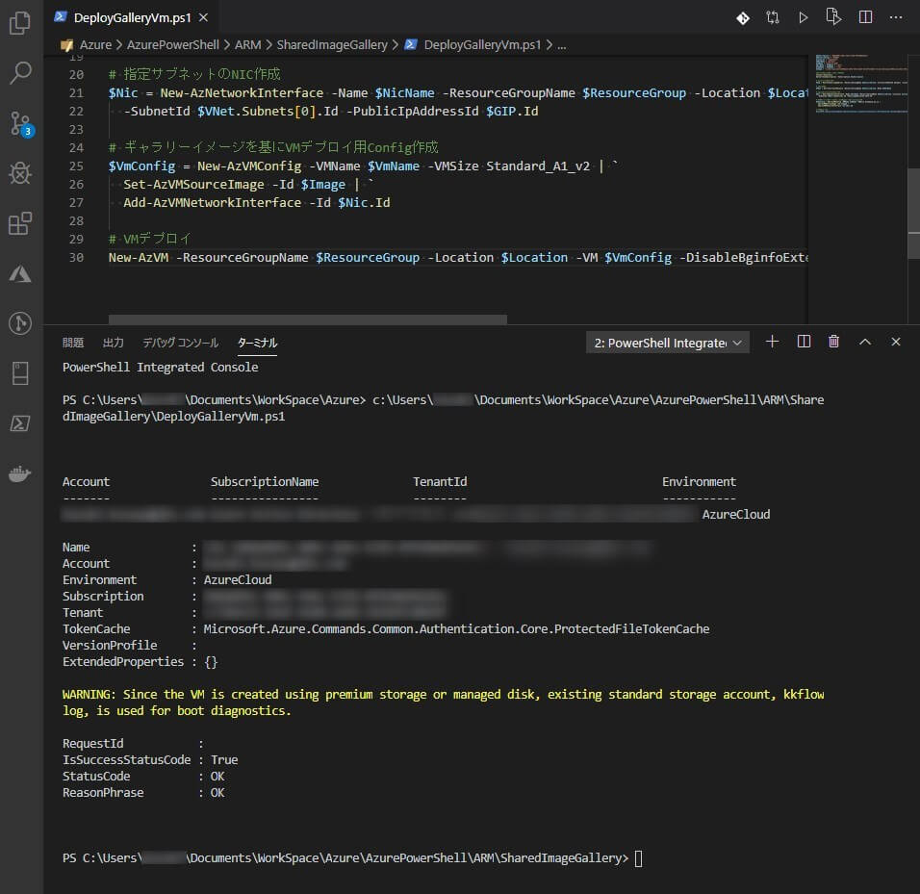Click New-AzVM command on line 30
The image size is (920, 894).
[139, 258]
